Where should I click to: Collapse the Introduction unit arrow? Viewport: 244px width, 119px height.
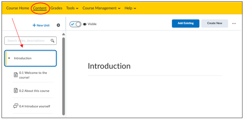click(9, 58)
